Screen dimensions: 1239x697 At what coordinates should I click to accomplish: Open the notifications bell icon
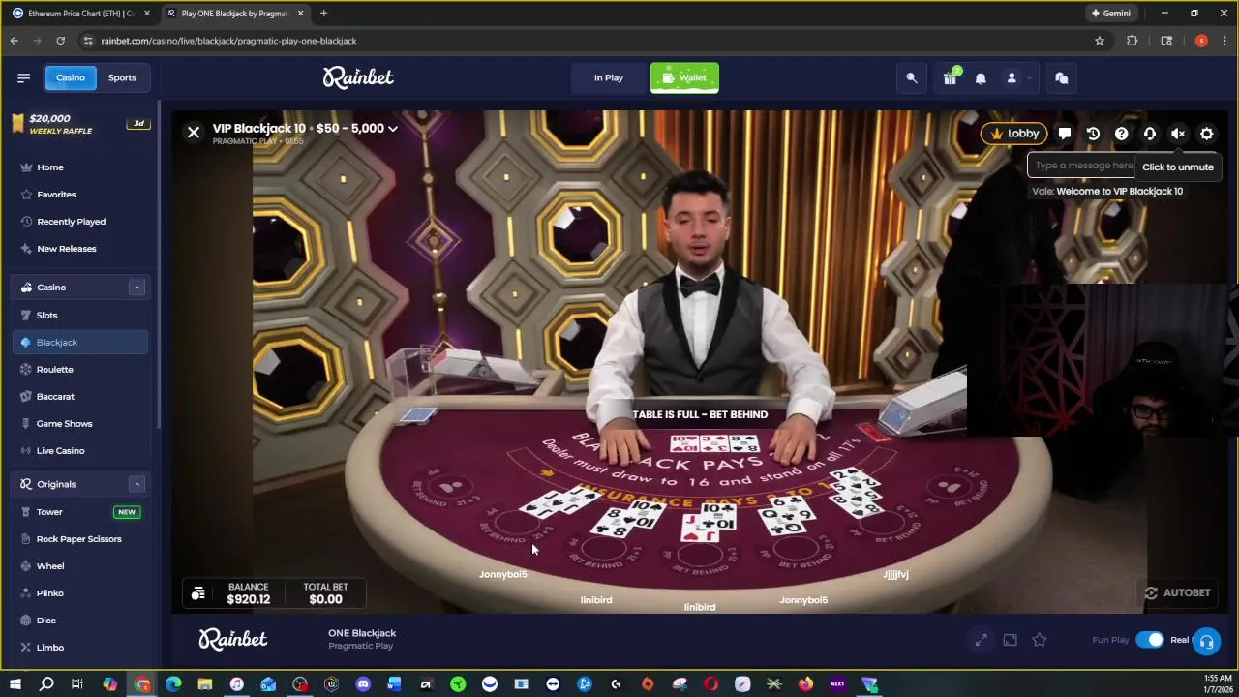tap(981, 78)
